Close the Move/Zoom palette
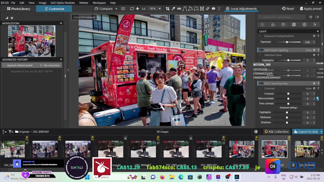This screenshot has height=182, width=324. tap(61, 23)
